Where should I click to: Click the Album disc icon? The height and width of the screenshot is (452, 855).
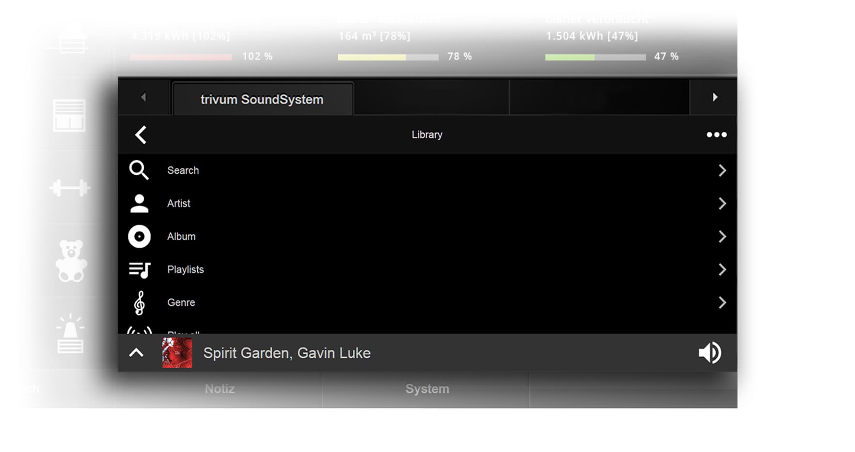(x=139, y=237)
